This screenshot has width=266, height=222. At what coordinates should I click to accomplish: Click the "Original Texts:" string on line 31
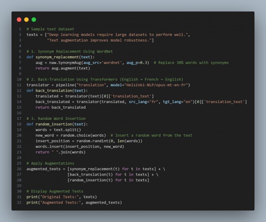[x=59, y=197]
